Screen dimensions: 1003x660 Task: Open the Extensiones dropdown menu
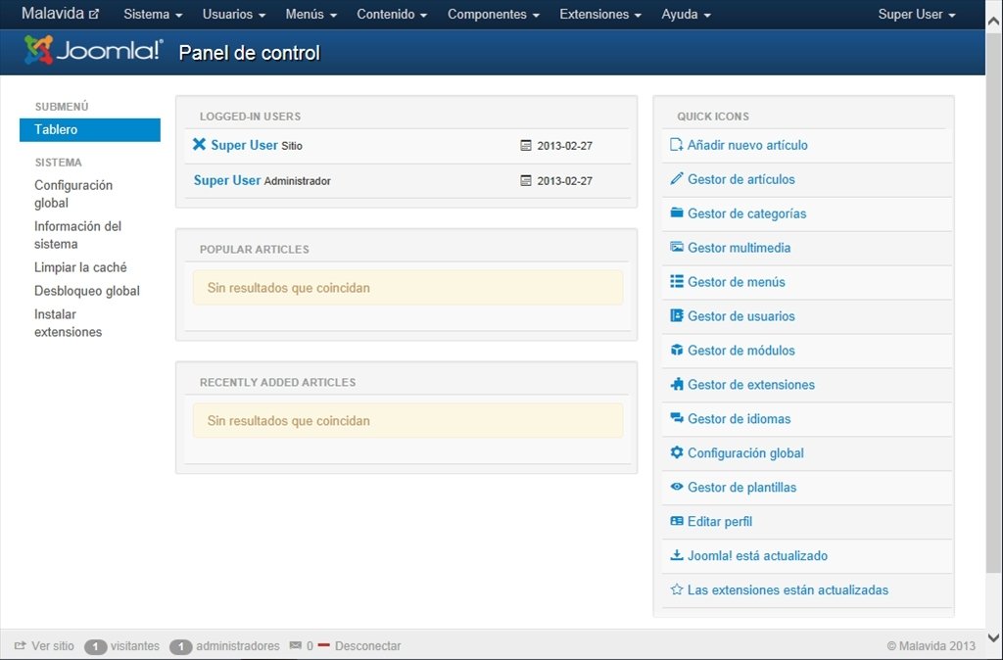click(600, 14)
